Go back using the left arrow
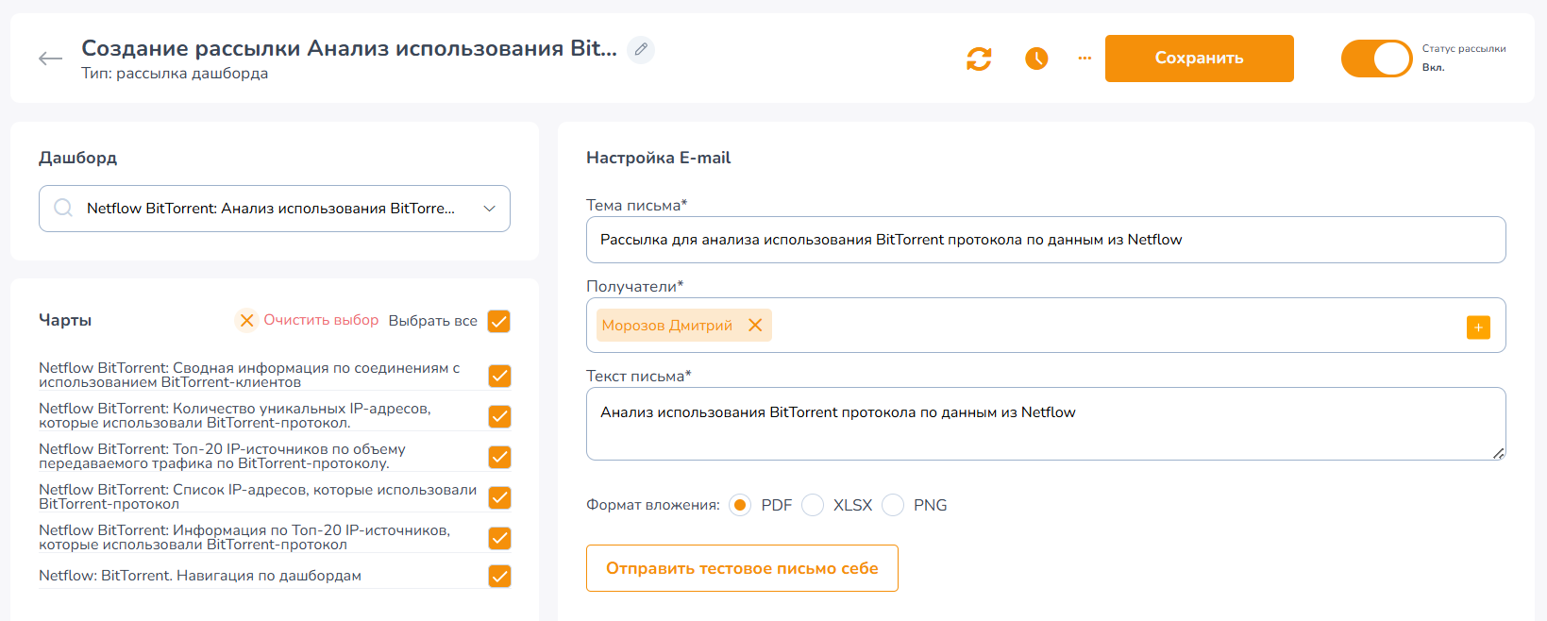The image size is (1547, 621). click(50, 59)
